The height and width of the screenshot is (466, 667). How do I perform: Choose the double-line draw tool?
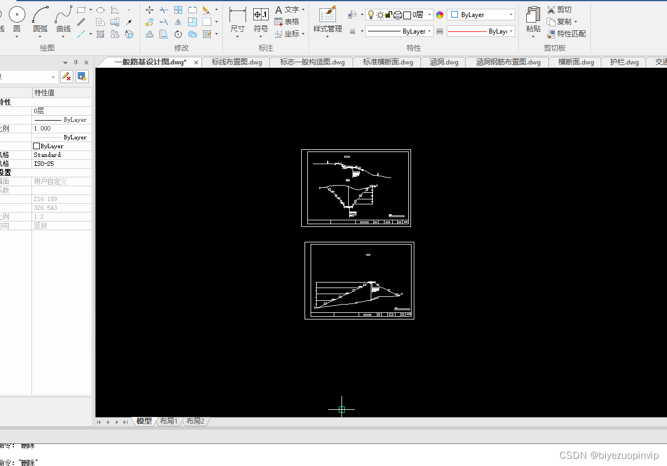tap(81, 22)
